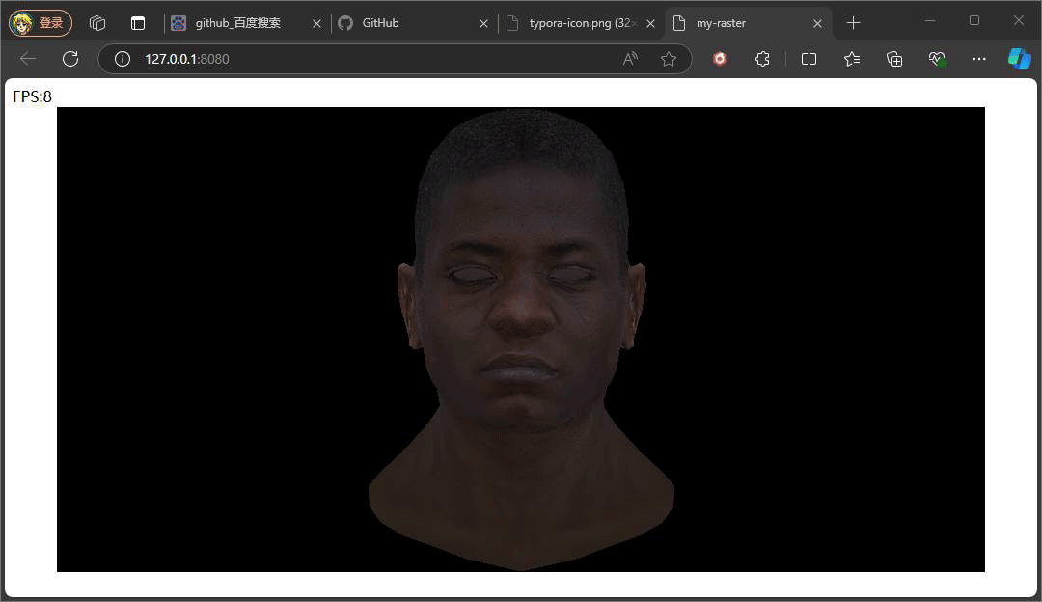Minimize the browser window
1042x602 pixels.
[930, 20]
